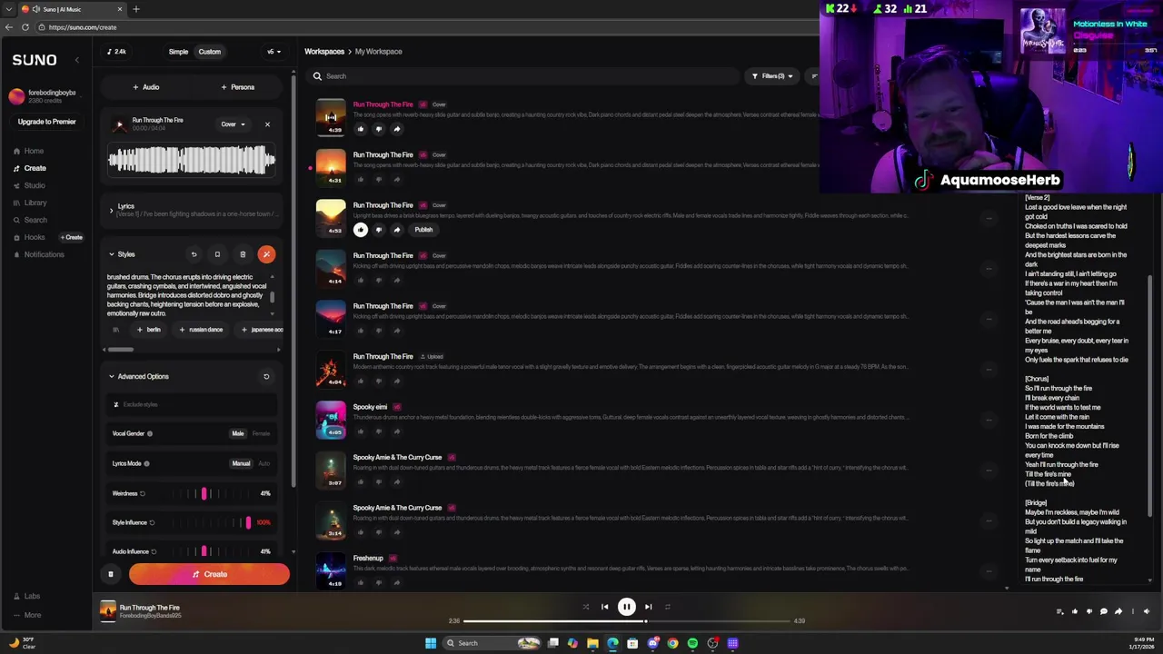
Task: Click the orange Create song button
Action: pyautogui.click(x=209, y=574)
